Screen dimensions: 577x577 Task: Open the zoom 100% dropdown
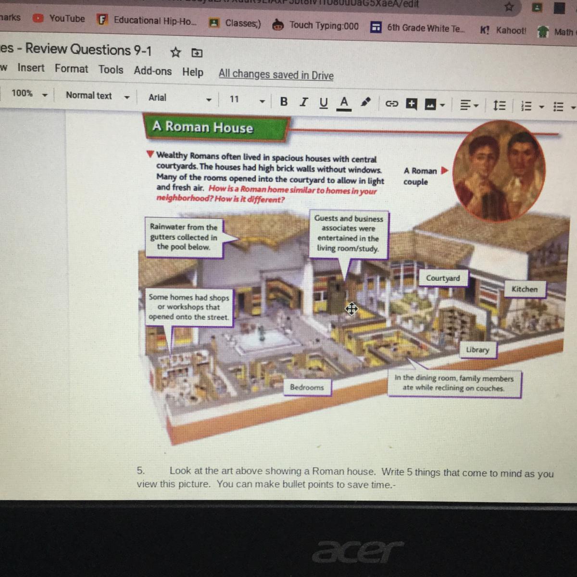point(29,94)
